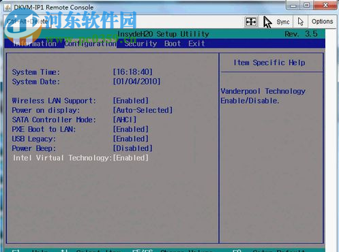Image resolution: width=339 pixels, height=252 pixels.
Task: Change Intel Virtual Technology [Enabled] value
Action: 131,158
